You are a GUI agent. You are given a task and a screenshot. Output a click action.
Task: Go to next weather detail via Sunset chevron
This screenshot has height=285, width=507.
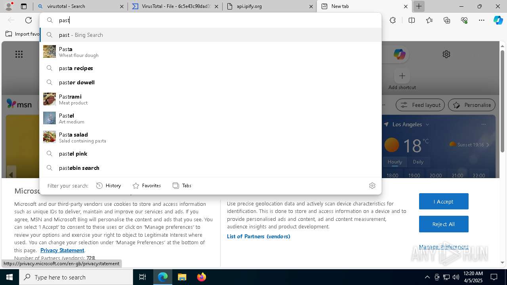[488, 145]
